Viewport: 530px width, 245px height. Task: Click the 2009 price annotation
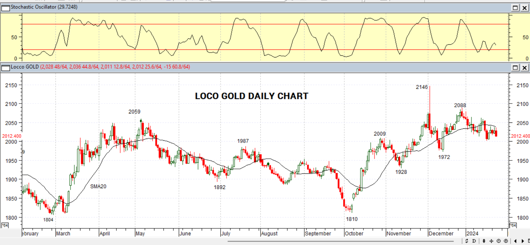click(380, 134)
